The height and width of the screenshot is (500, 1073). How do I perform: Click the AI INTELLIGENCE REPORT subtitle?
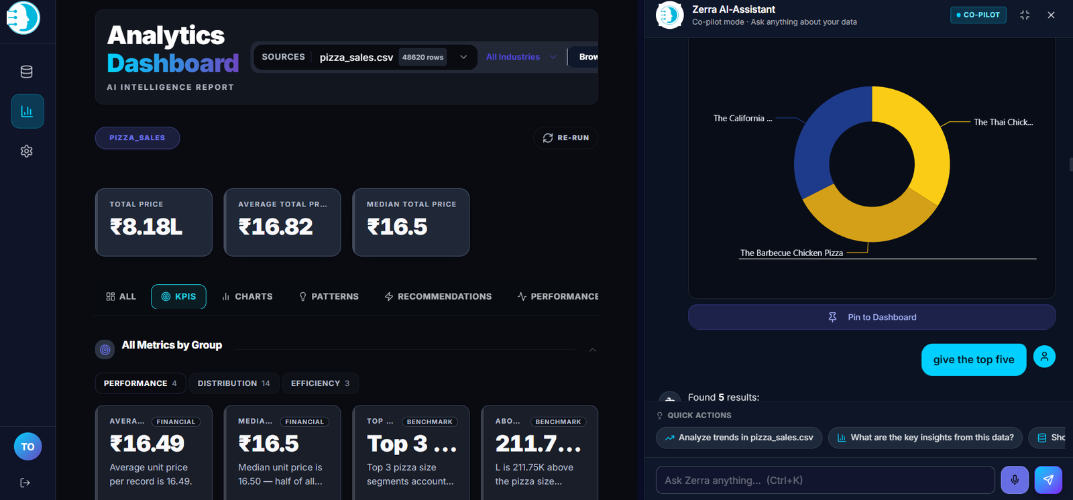170,87
